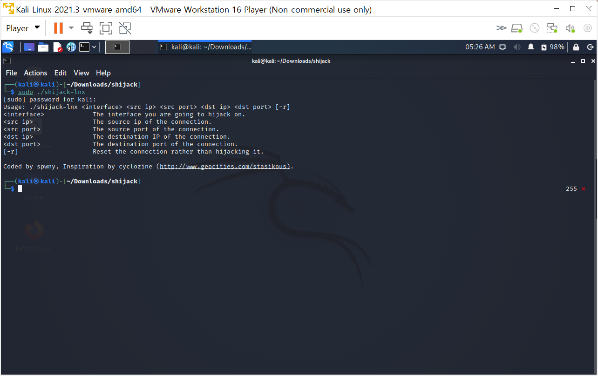Launch the web browser from Kali panel

pyautogui.click(x=71, y=47)
